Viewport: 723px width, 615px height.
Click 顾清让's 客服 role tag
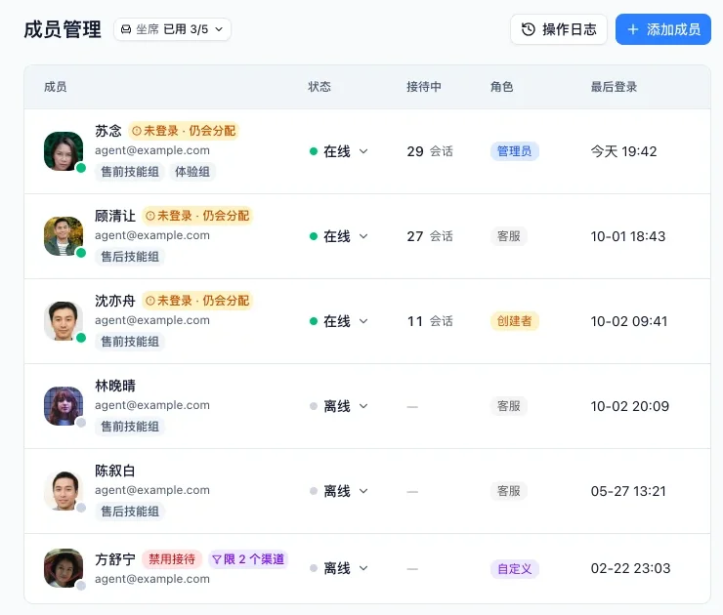(x=509, y=236)
